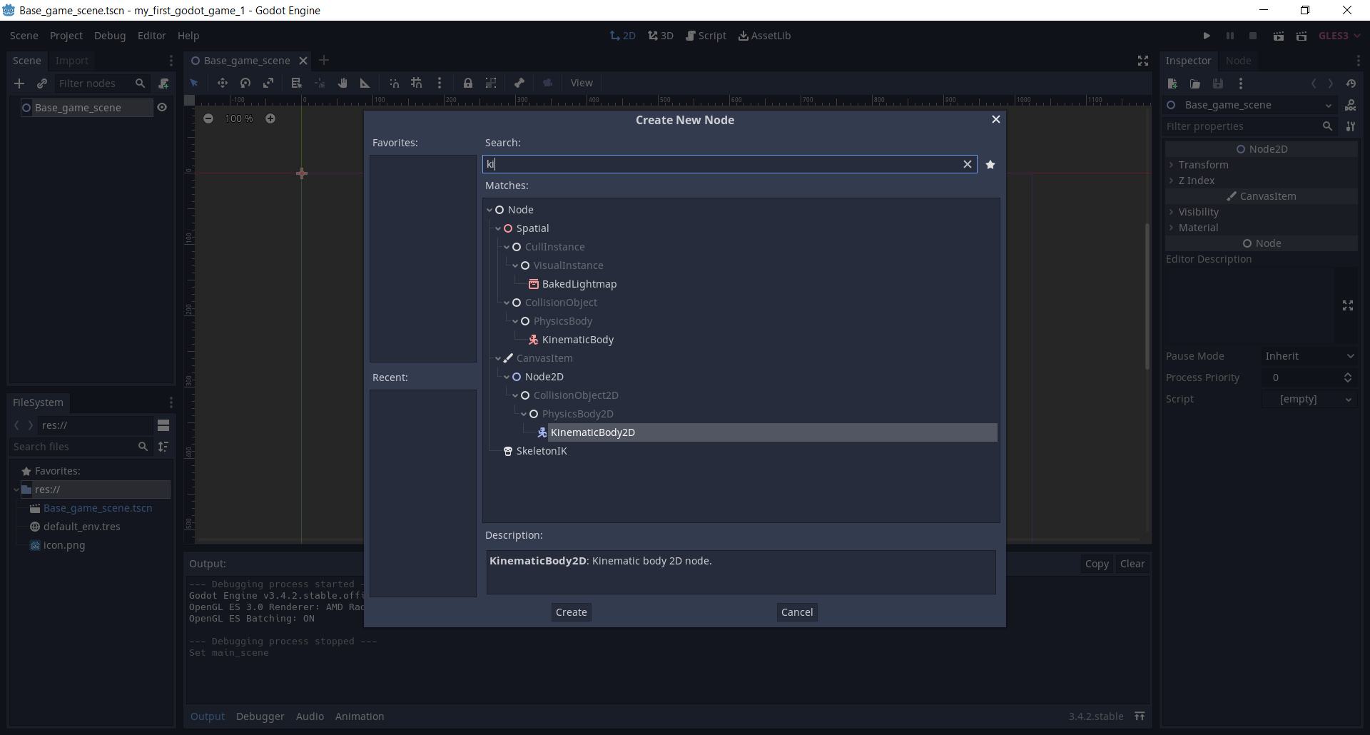Click zoom in plus in viewport
1370x735 pixels.
coord(270,118)
